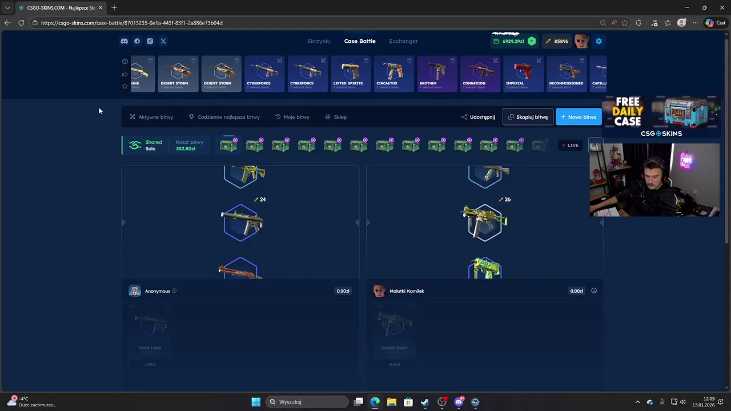Click Koszt bitwy 352.80zł text
This screenshot has width=731, height=411.
(x=190, y=146)
